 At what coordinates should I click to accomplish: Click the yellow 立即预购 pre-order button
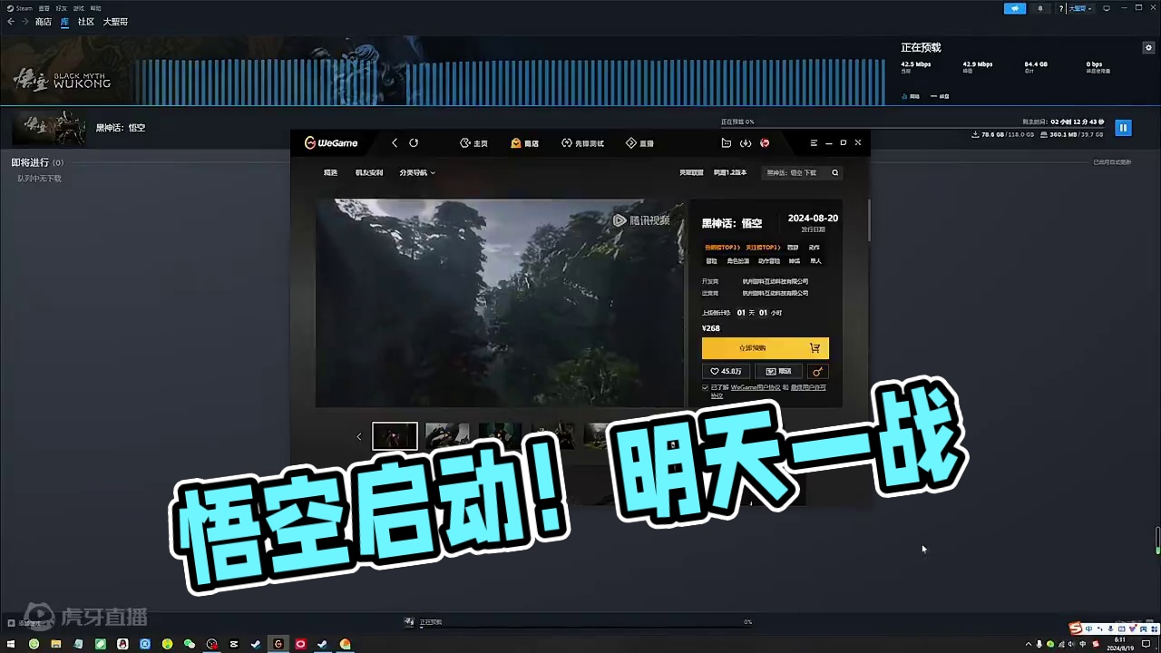pos(753,347)
